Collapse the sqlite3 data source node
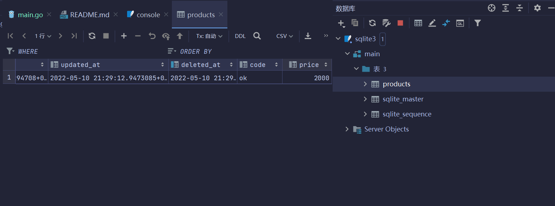The height and width of the screenshot is (206, 555). [x=338, y=39]
